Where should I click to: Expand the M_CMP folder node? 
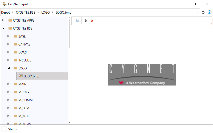click(8, 92)
